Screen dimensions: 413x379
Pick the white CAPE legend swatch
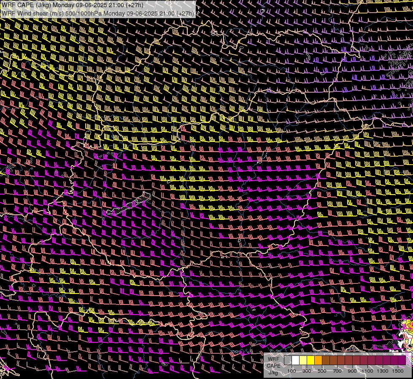click(296, 360)
